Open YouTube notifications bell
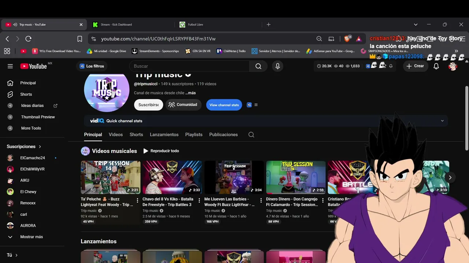 436,66
